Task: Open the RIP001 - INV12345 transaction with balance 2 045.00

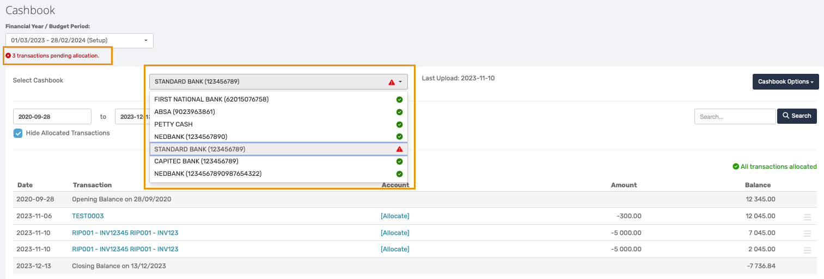Action: [125, 249]
